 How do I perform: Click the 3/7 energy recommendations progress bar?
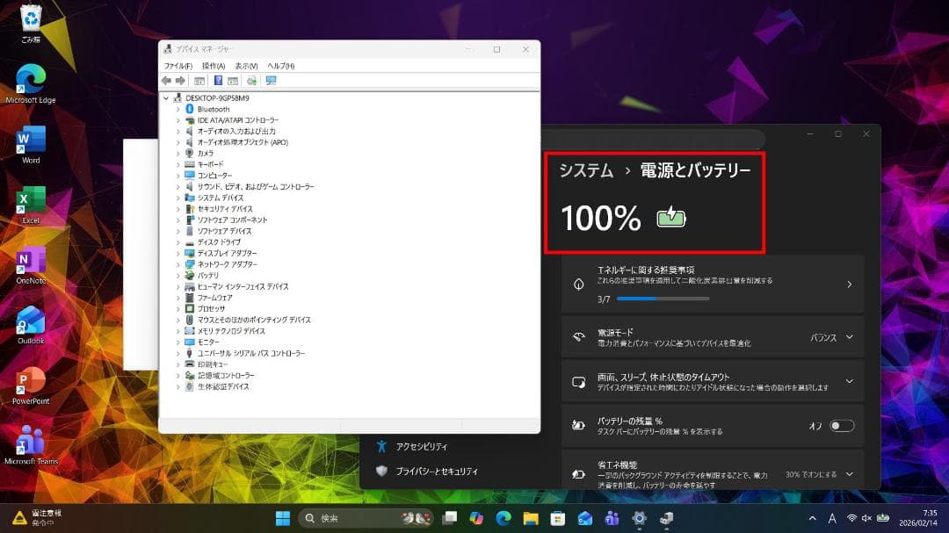click(664, 299)
